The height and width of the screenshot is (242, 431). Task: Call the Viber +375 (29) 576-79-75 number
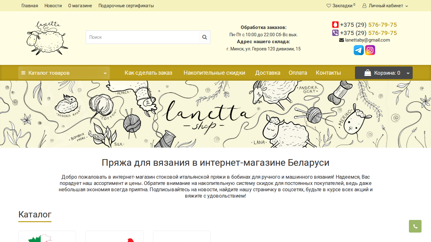pos(368,33)
